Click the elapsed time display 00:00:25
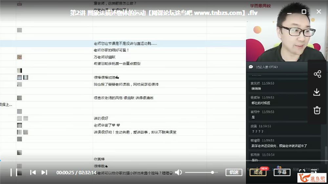328x184 pixels. coord(65,173)
